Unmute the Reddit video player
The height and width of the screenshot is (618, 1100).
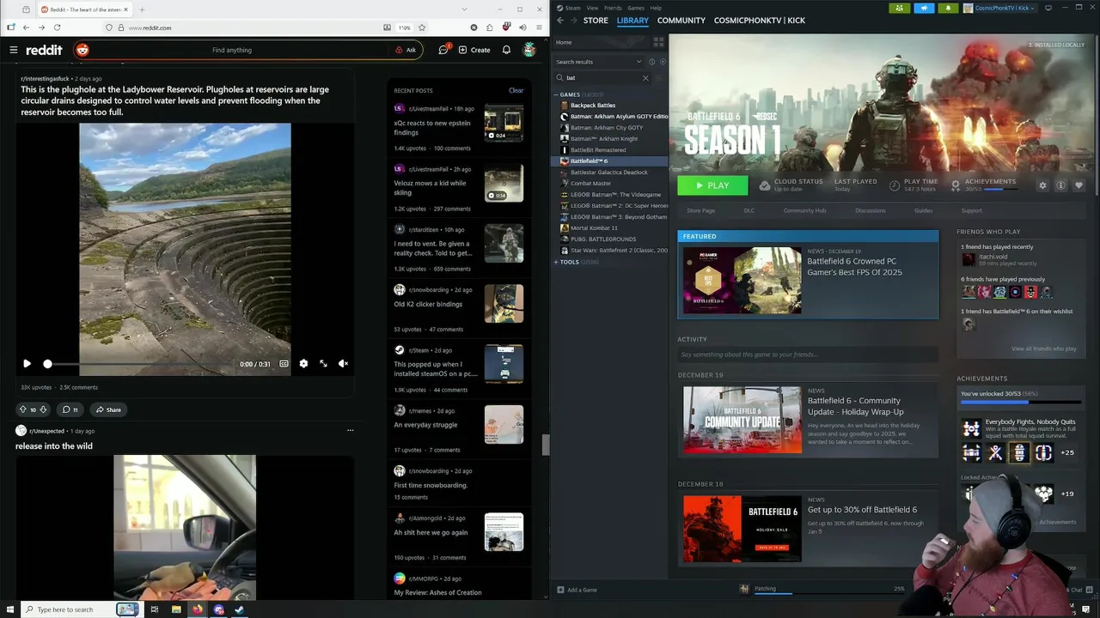[x=343, y=364]
